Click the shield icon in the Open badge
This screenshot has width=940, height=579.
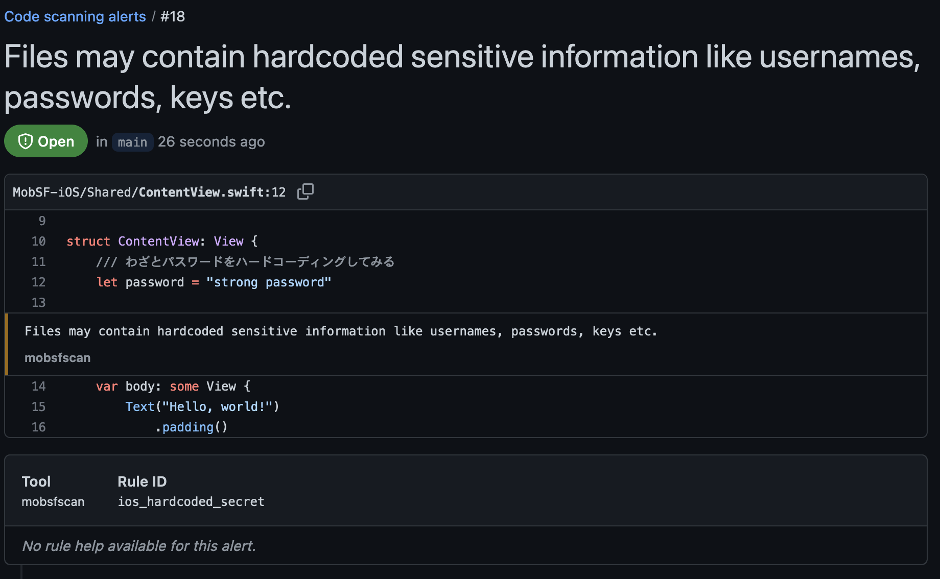[x=26, y=141]
